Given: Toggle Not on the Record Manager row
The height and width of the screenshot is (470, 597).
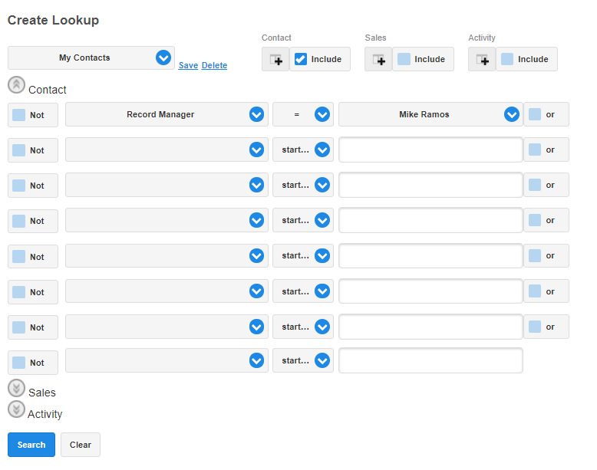Looking at the screenshot, I should (x=19, y=115).
